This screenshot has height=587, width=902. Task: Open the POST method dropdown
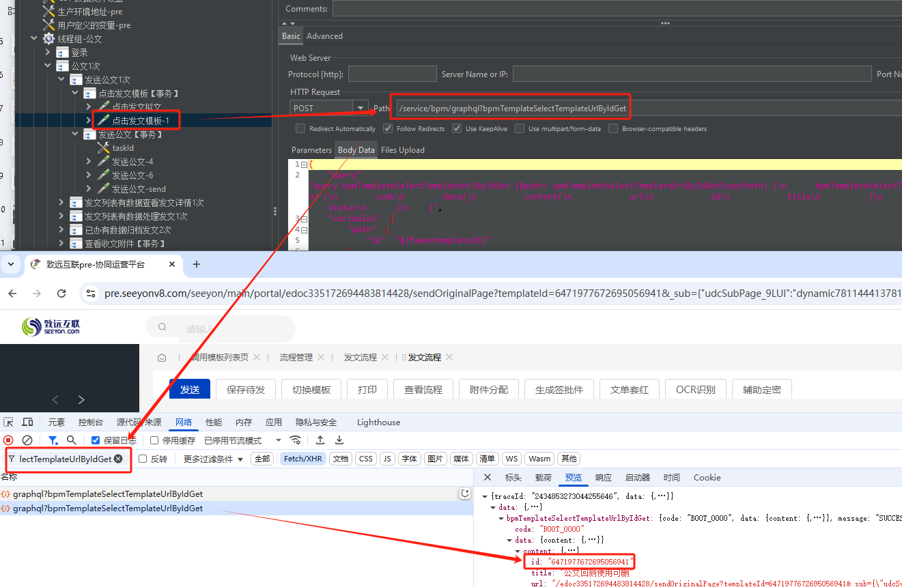click(x=360, y=108)
